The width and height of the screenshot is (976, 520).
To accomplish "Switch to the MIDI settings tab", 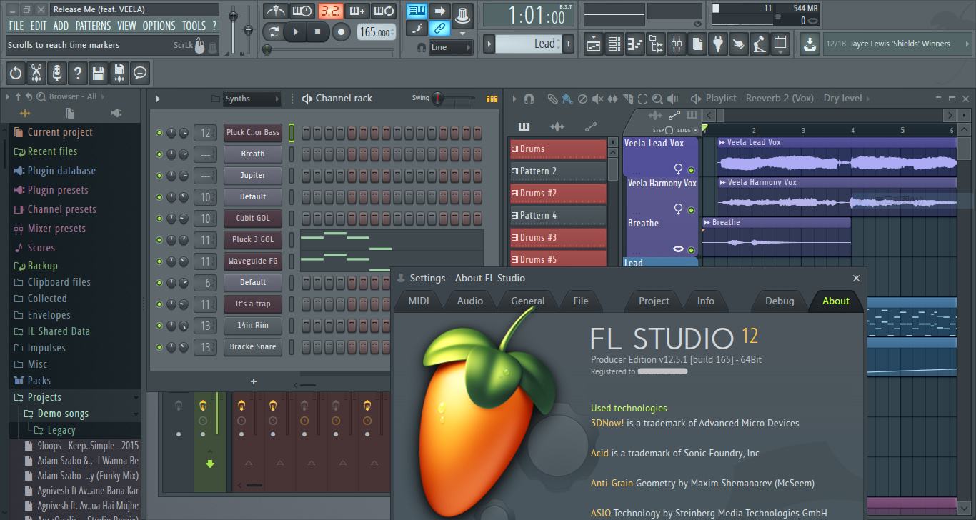I will click(419, 301).
